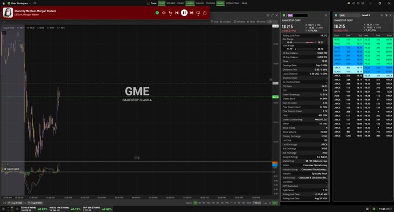Click the GME symbol field in Level 2 panel
This screenshot has width=394, height=212.
[349, 15]
